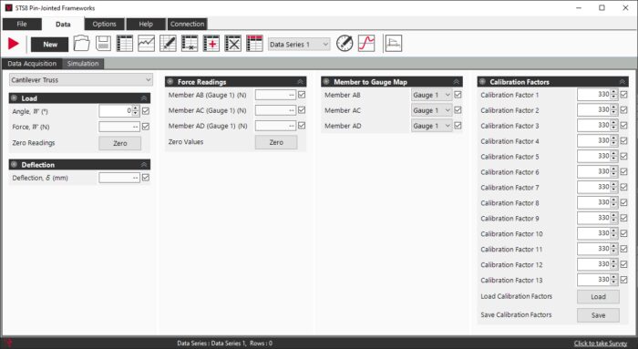Screen dimensions: 638x349
Task: Toggle the Angle checkbox in Load panel
Action: point(146,111)
